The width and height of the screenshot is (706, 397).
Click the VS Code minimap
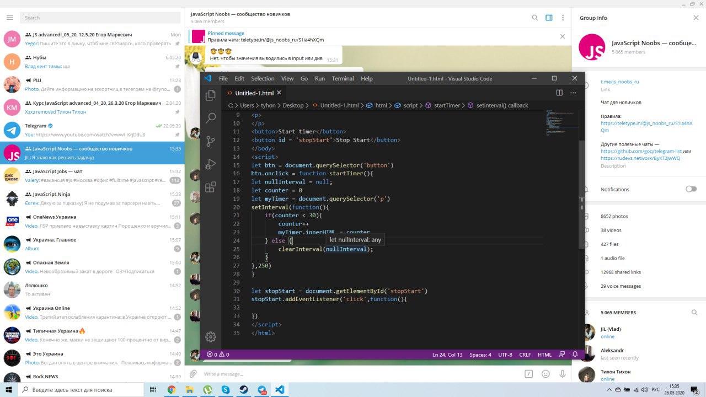pos(561,122)
